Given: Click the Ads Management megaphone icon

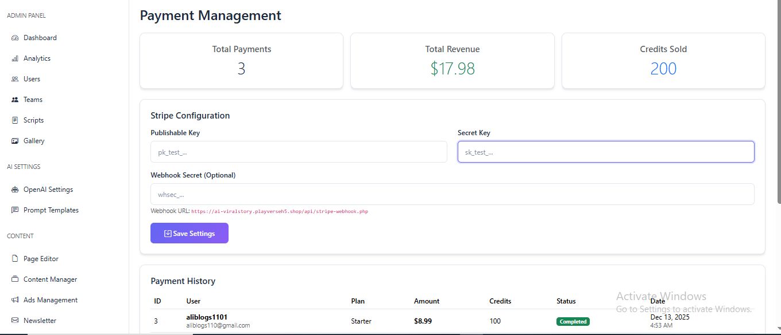Looking at the screenshot, I should pyautogui.click(x=15, y=300).
